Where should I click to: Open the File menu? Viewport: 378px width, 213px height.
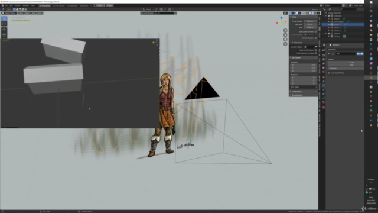pos(6,5)
